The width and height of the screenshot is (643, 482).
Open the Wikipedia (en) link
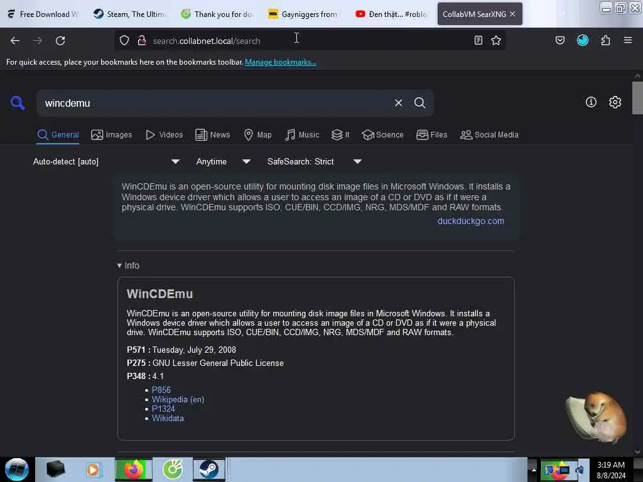(x=178, y=399)
